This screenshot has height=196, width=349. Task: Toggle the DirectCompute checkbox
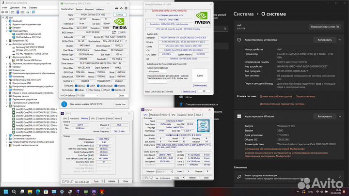pyautogui.click(x=98, y=86)
